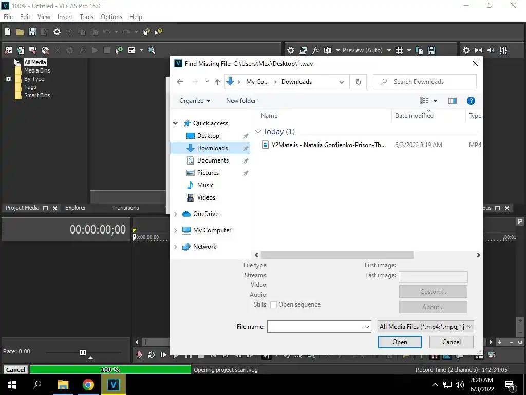The width and height of the screenshot is (526, 395).
Task: Click the file list horizontal scrollbar
Action: 337,255
